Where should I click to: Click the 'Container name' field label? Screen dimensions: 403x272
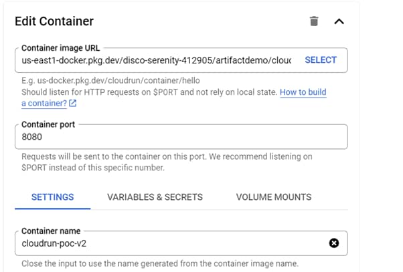point(51,231)
